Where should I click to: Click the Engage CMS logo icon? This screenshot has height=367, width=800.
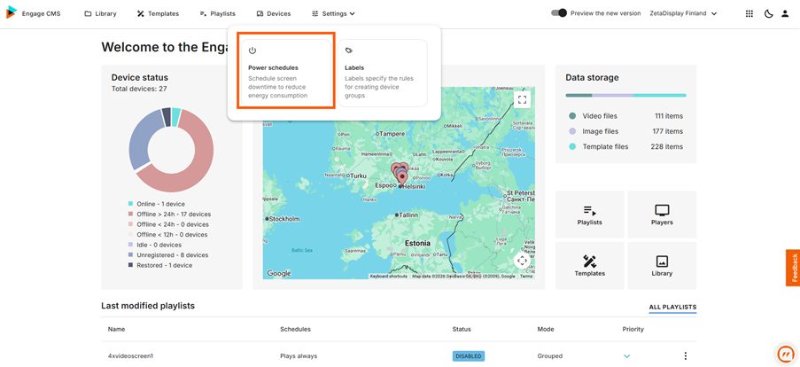point(12,12)
